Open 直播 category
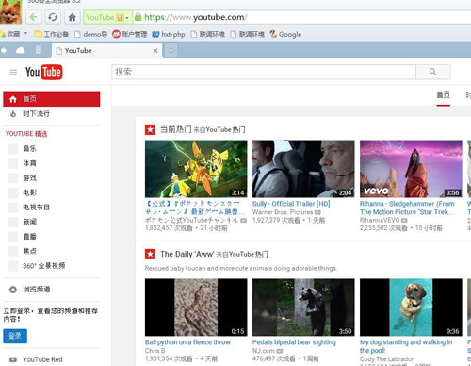The height and width of the screenshot is (366, 471). (30, 237)
